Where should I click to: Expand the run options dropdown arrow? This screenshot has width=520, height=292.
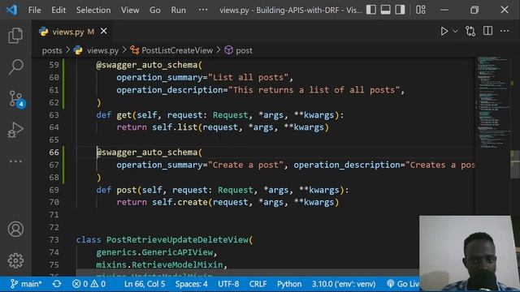coord(455,31)
